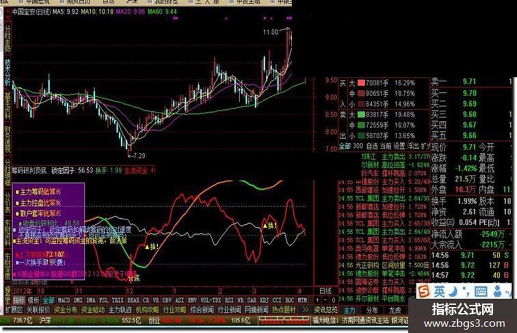Switch the indicator to CR
Viewport: 517px width, 333px height.
pyautogui.click(x=146, y=300)
